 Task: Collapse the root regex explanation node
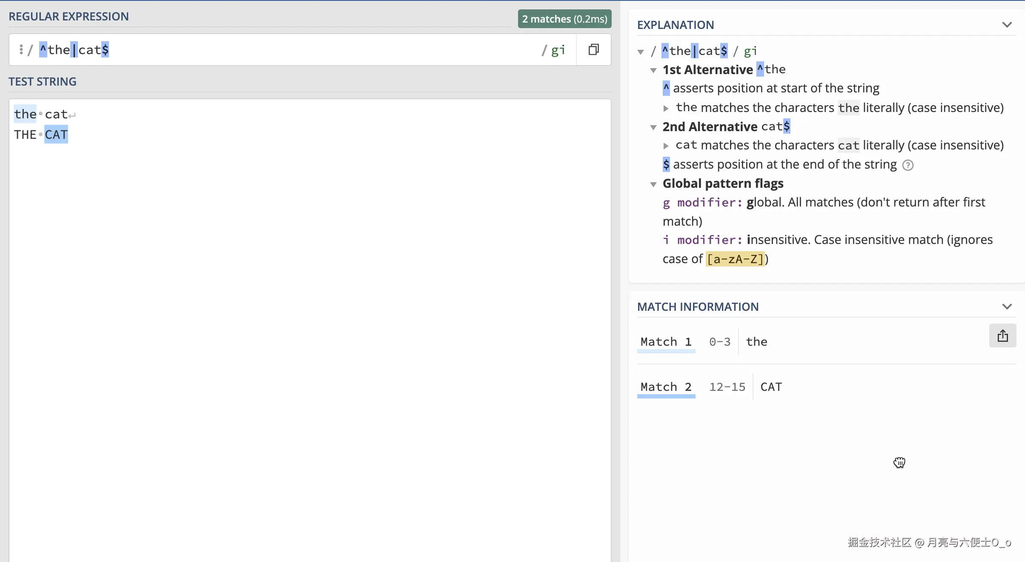(641, 52)
